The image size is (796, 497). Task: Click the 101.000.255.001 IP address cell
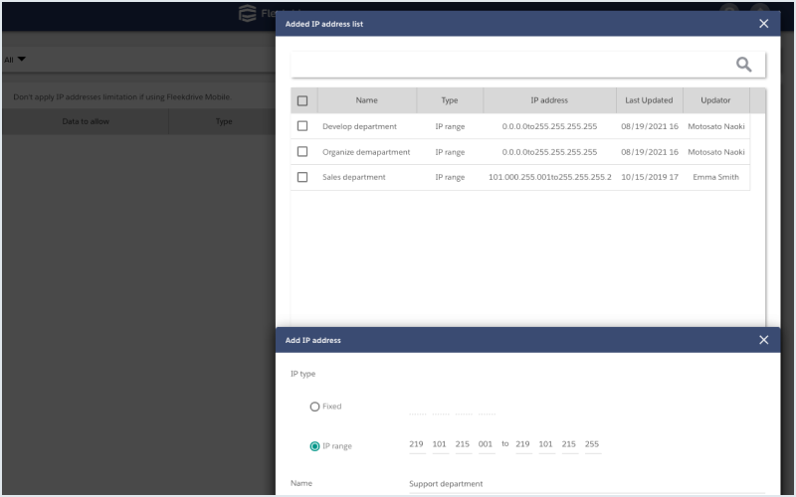[550, 177]
